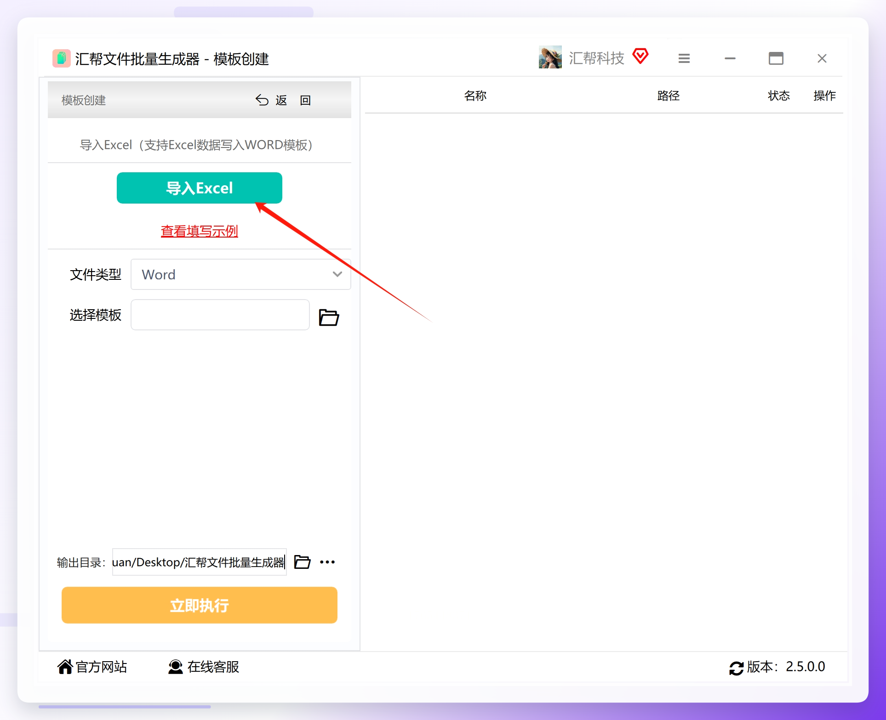Viewport: 886px width, 720px height.
Task: Click the 输出目录 path field
Action: coord(199,562)
